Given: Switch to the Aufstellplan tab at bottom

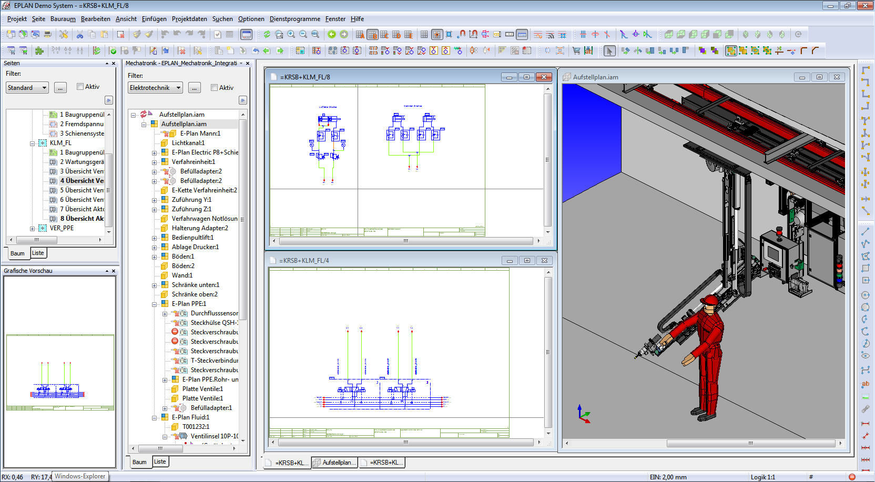Looking at the screenshot, I should pos(335,463).
